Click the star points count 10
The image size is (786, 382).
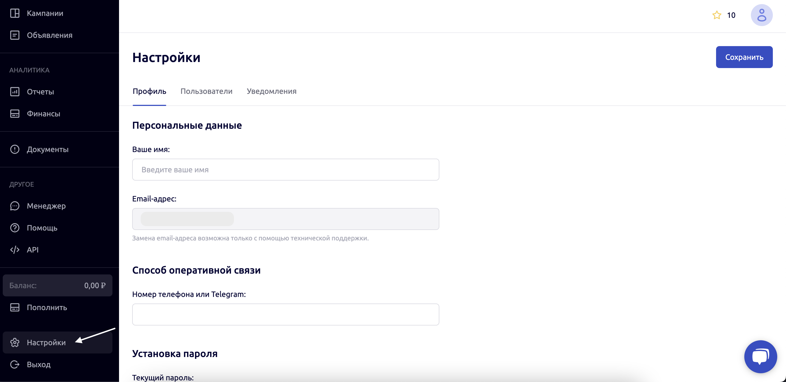pos(731,15)
